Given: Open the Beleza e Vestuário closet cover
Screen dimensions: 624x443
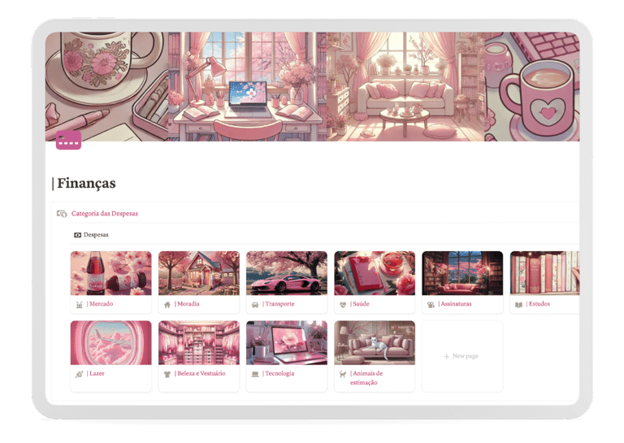Looking at the screenshot, I should coord(199,343).
